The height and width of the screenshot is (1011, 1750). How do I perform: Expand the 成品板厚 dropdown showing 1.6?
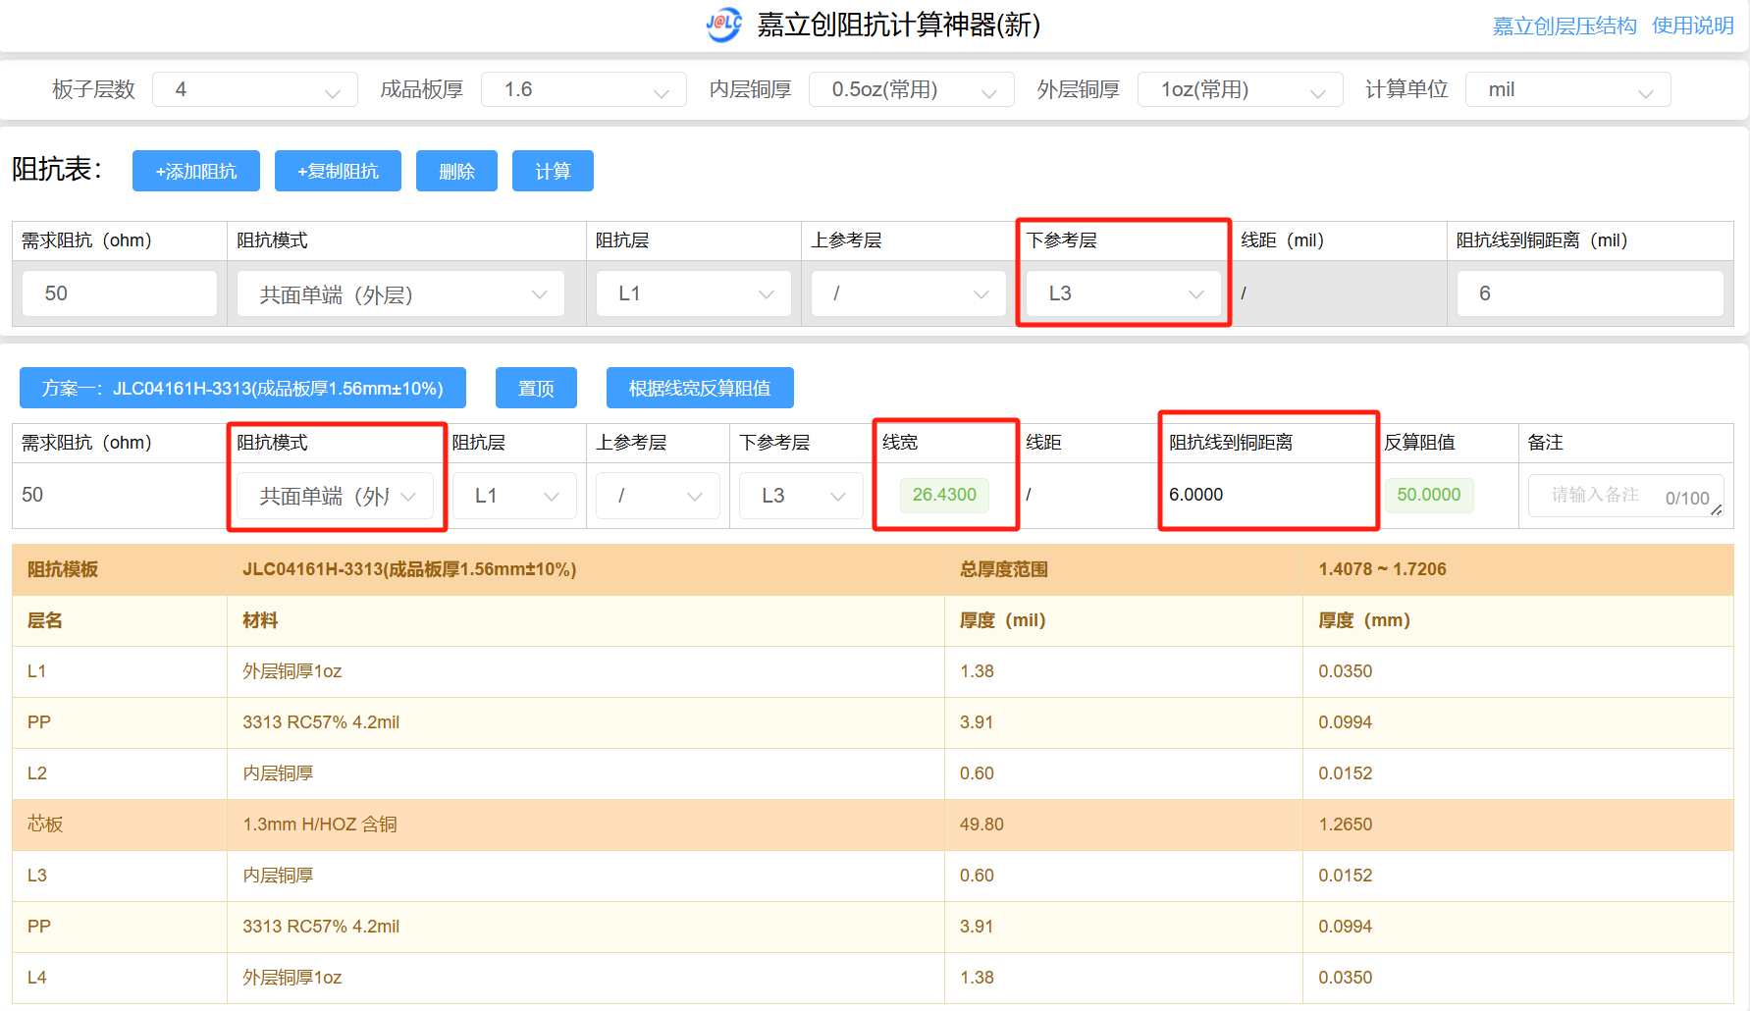[x=584, y=90]
